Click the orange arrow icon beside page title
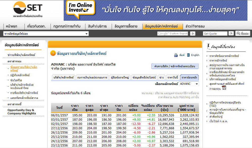The height and width of the screenshot is (148, 252). 53,53
